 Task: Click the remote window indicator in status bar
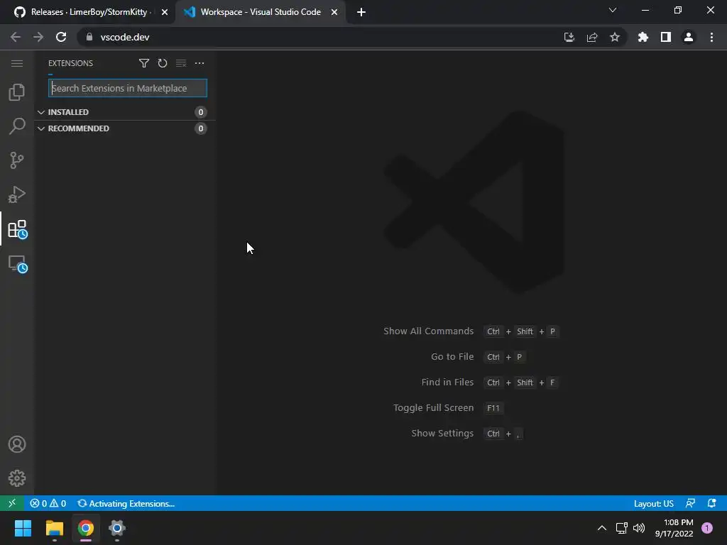[x=12, y=503]
